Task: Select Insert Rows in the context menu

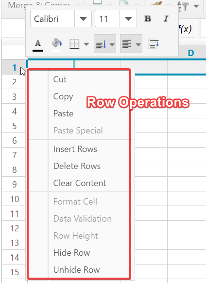Action: (75, 149)
